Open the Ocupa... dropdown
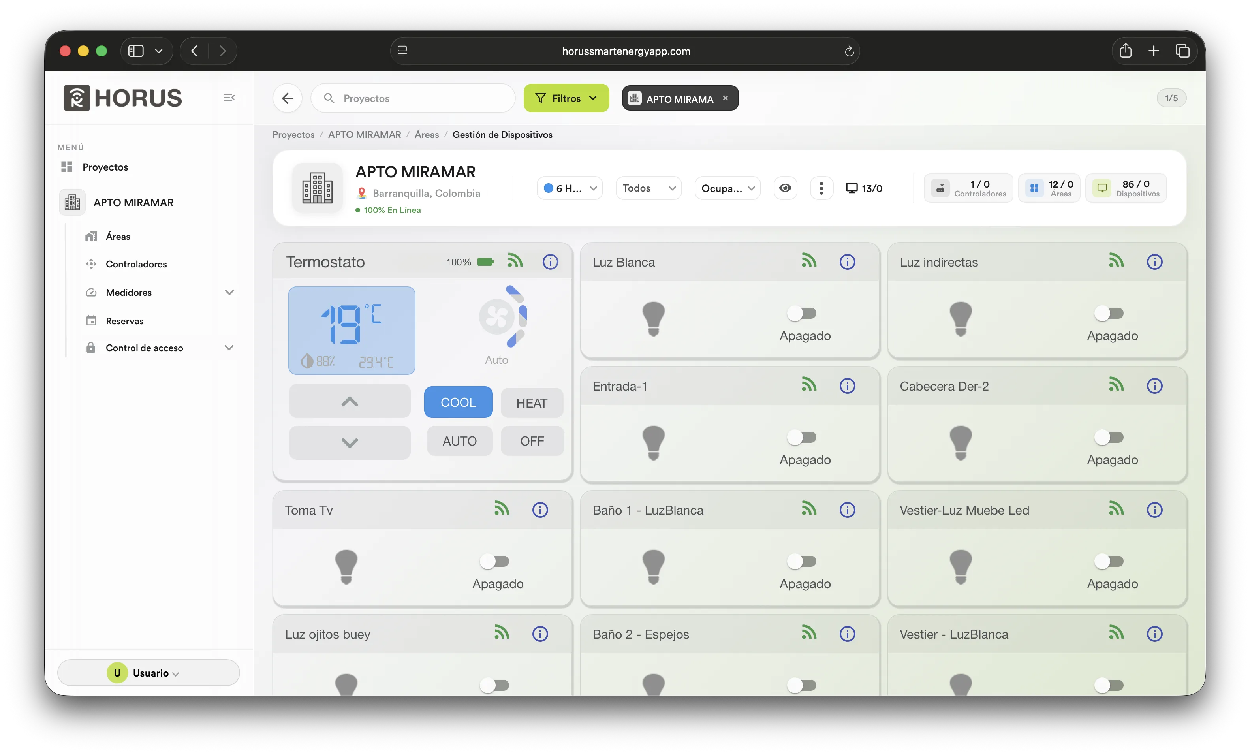1250x754 pixels. [727, 188]
